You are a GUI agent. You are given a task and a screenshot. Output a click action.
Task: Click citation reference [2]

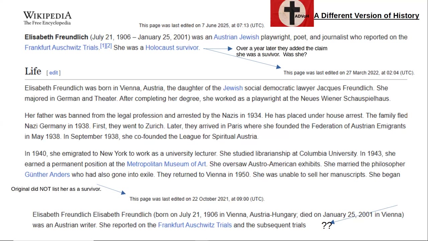point(109,46)
